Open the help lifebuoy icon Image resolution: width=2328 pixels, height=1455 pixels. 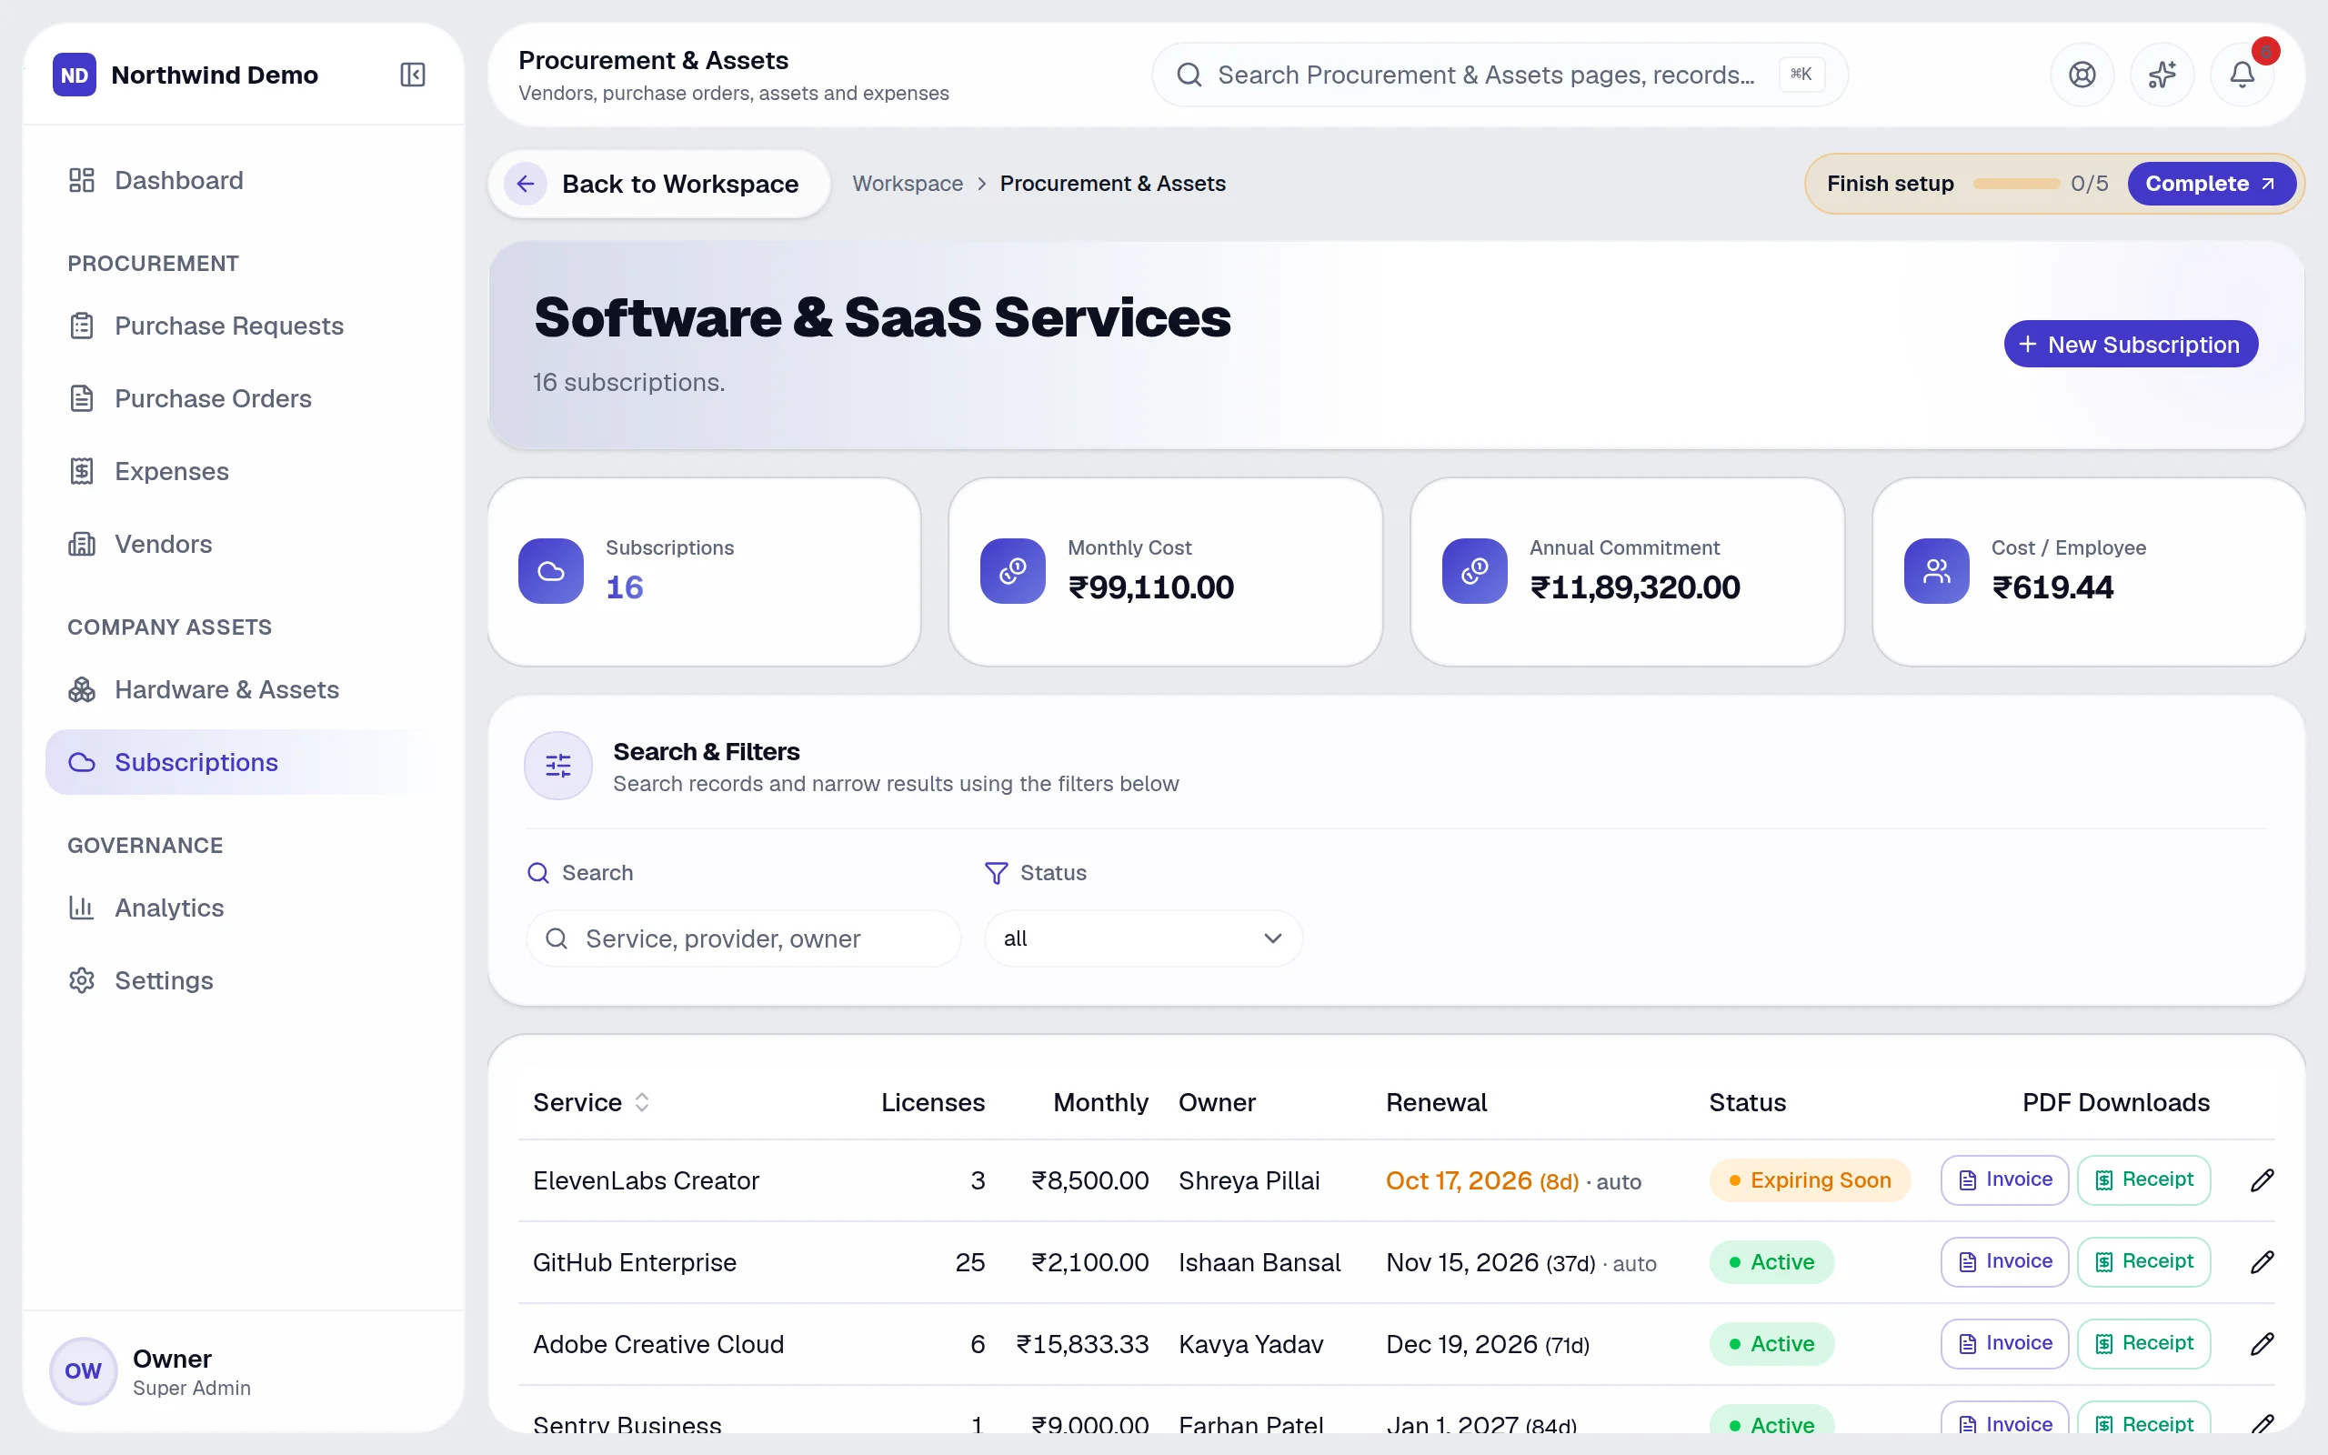point(2082,74)
